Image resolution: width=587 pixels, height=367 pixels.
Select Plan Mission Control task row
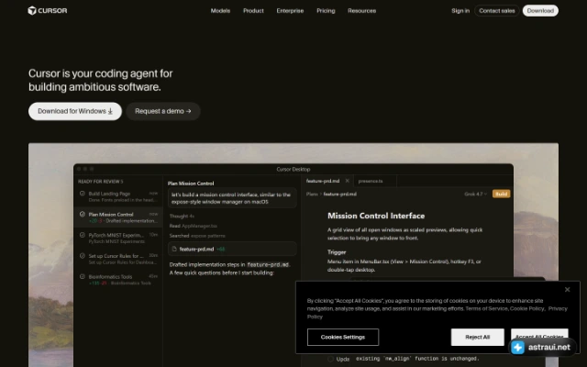118,217
